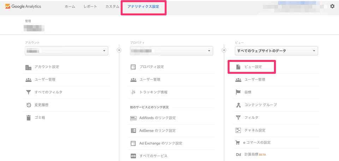Open the property selection dropdown
339x161 pixels.
click(171, 51)
